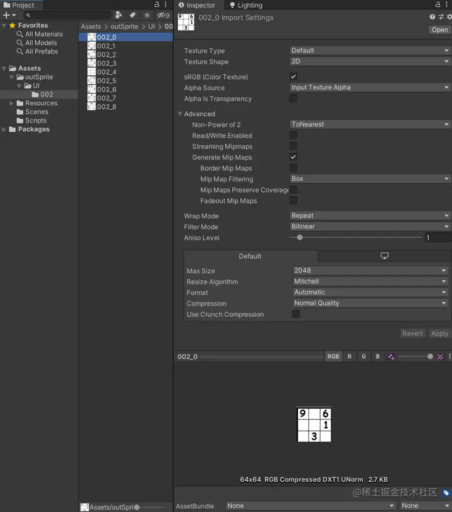Enable Use Crunch Compression checkbox
Screen dimensions: 452x512
296,314
